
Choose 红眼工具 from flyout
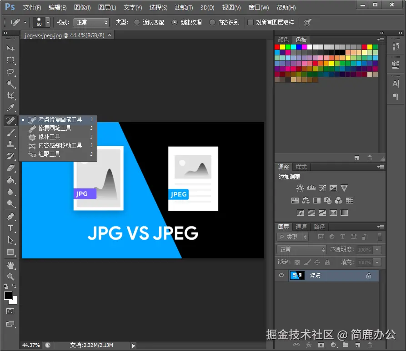click(x=58, y=154)
